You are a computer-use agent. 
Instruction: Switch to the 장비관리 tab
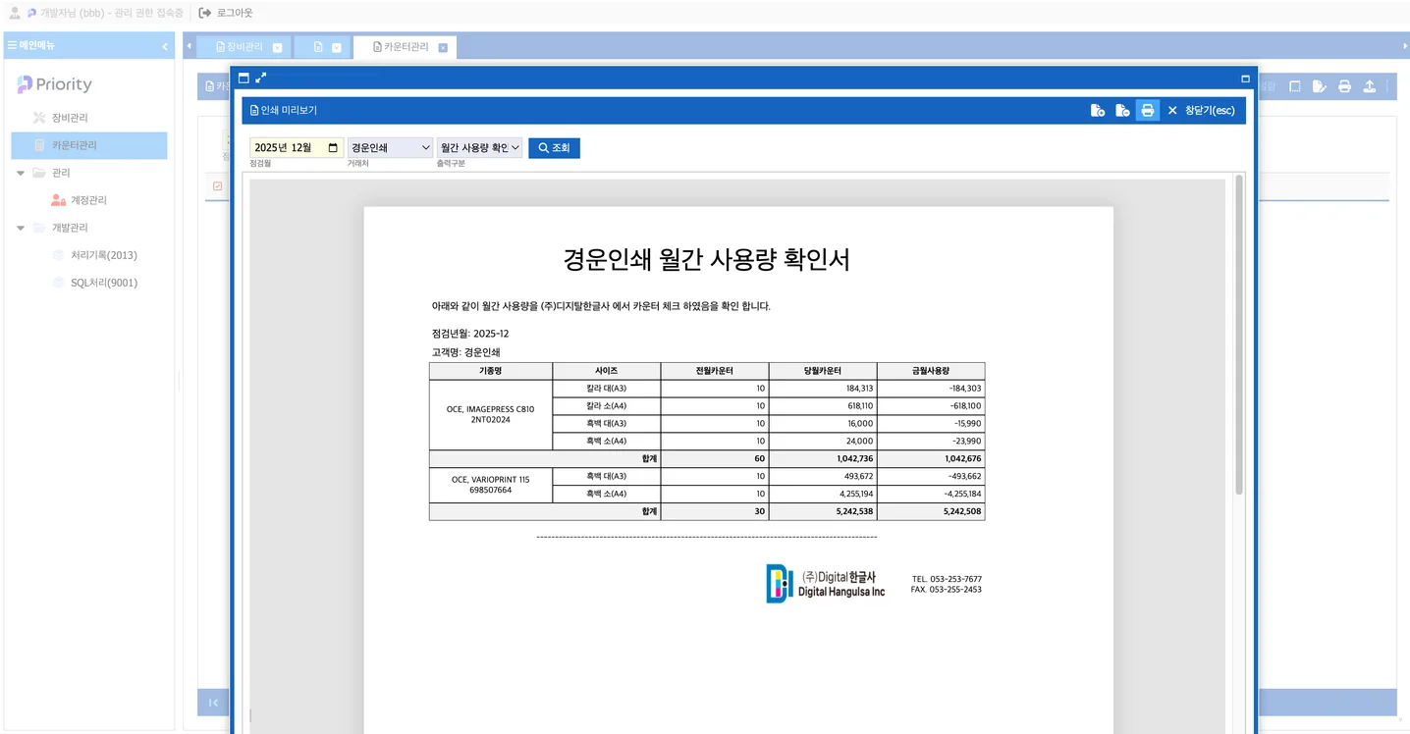[x=244, y=46]
